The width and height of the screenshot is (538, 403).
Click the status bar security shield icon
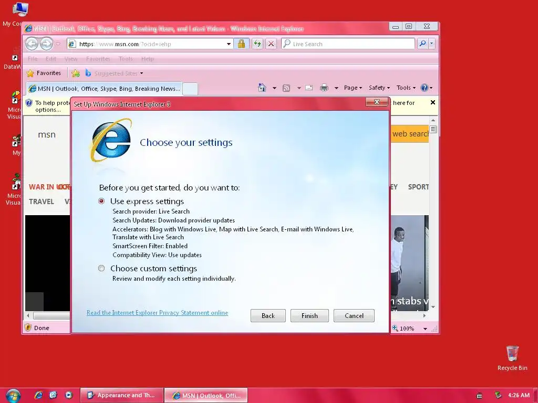coord(28,327)
